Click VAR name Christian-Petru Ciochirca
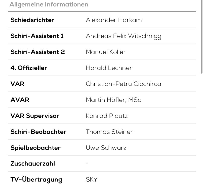Screen dimensions: 204x188 [123, 84]
